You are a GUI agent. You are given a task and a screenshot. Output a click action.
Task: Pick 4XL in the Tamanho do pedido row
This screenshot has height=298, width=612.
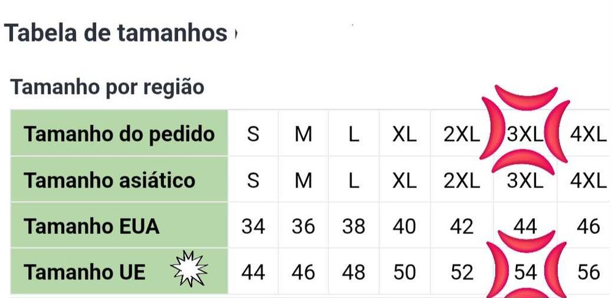coord(587,134)
